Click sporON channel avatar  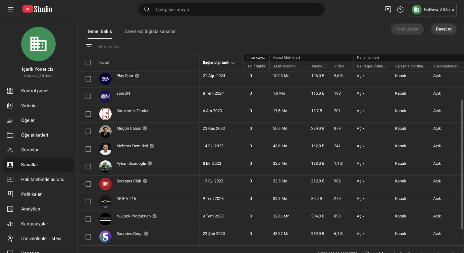tap(105, 96)
